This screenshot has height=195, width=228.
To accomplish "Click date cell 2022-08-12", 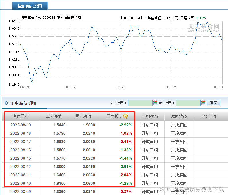I will click(x=21, y=167).
